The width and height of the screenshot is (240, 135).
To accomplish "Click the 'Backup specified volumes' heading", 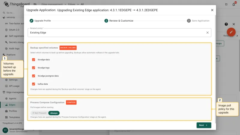I will (x=44, y=48).
